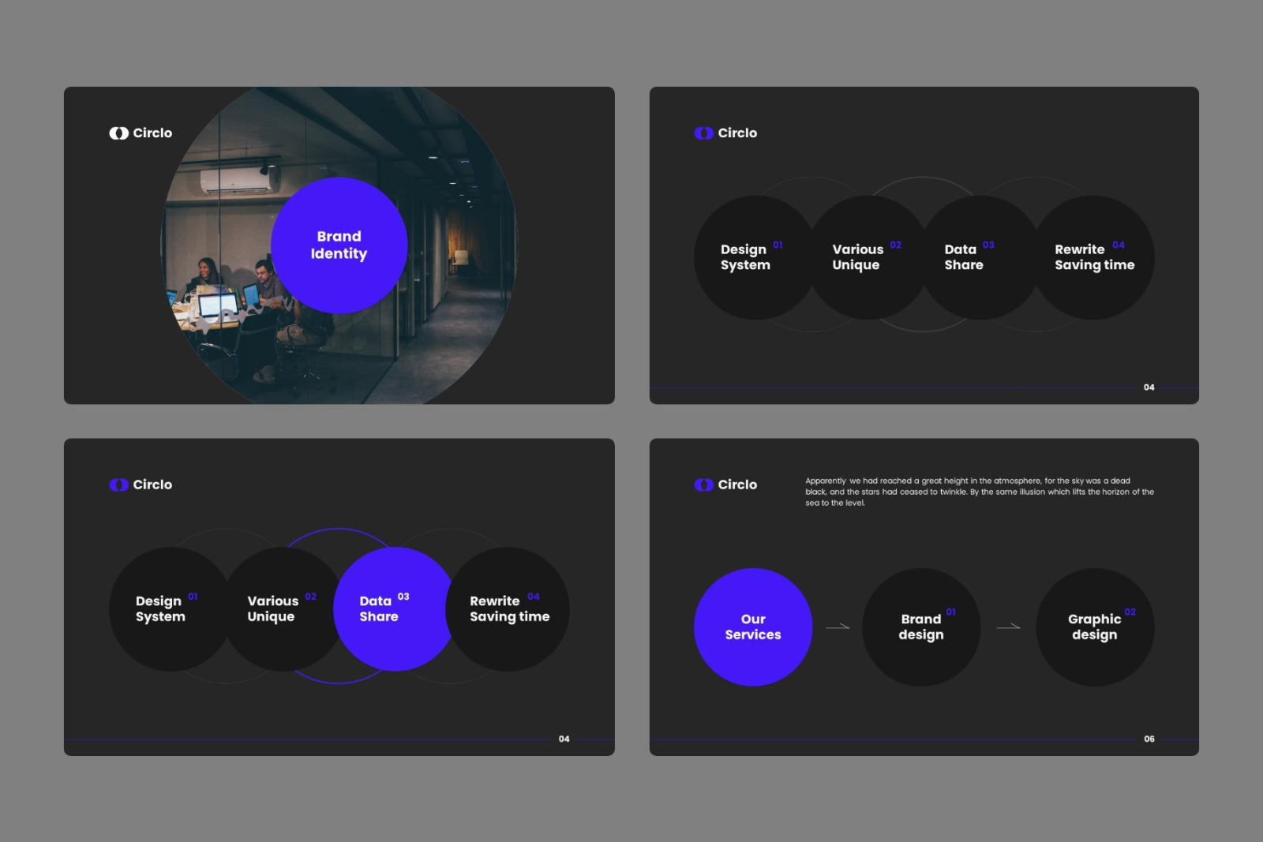Click the paragraph starting with Apparently we had reached
Image resolution: width=1263 pixels, height=842 pixels.
[980, 492]
